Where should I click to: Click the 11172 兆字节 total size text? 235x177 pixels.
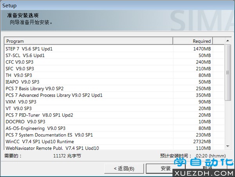(x=67, y=156)
